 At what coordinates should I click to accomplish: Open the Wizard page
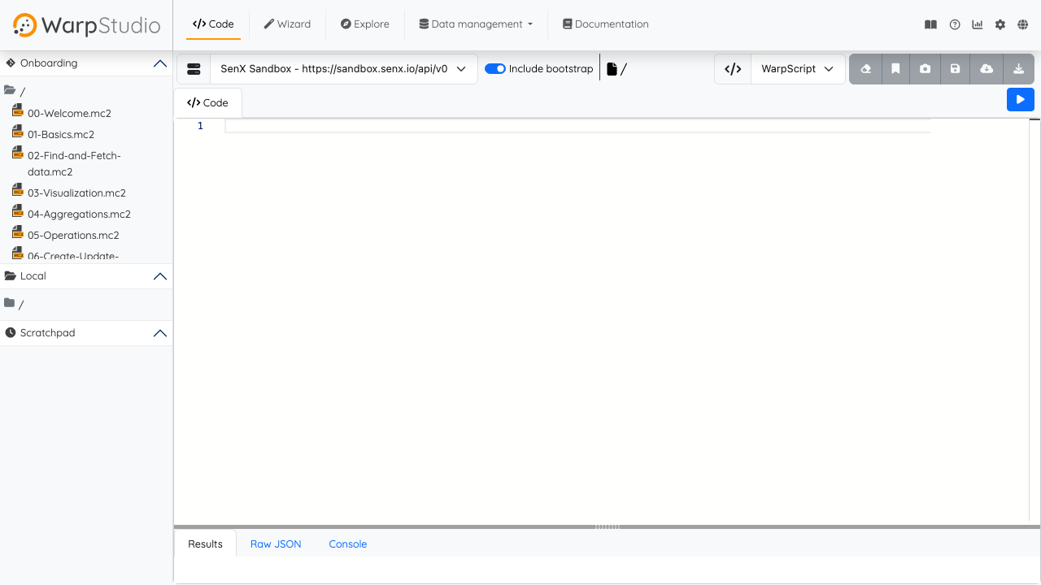click(287, 24)
